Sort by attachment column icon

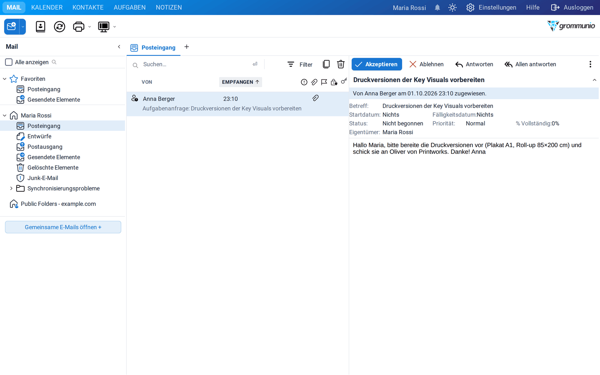pyautogui.click(x=314, y=82)
